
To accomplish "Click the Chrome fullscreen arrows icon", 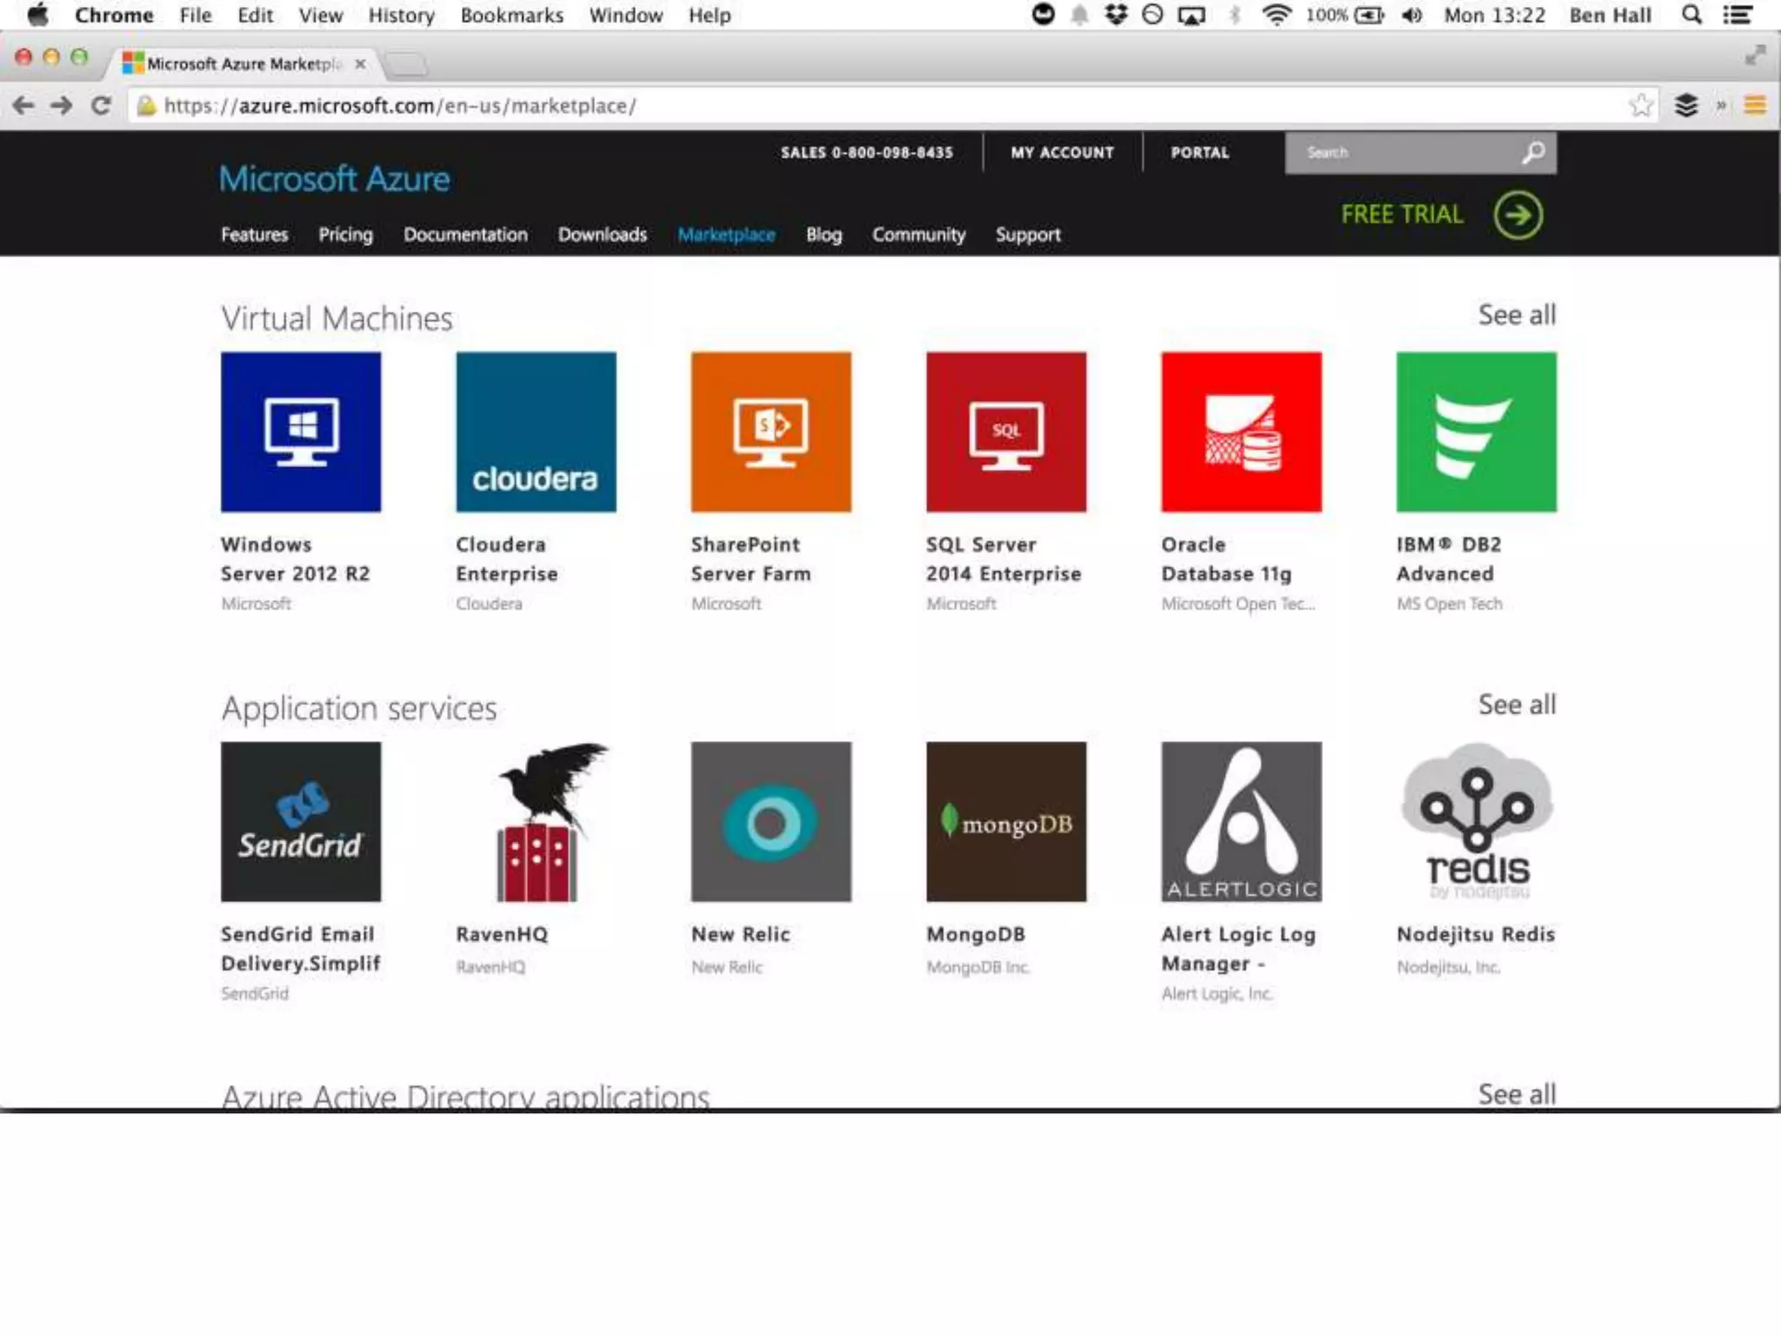I will click(x=1756, y=56).
